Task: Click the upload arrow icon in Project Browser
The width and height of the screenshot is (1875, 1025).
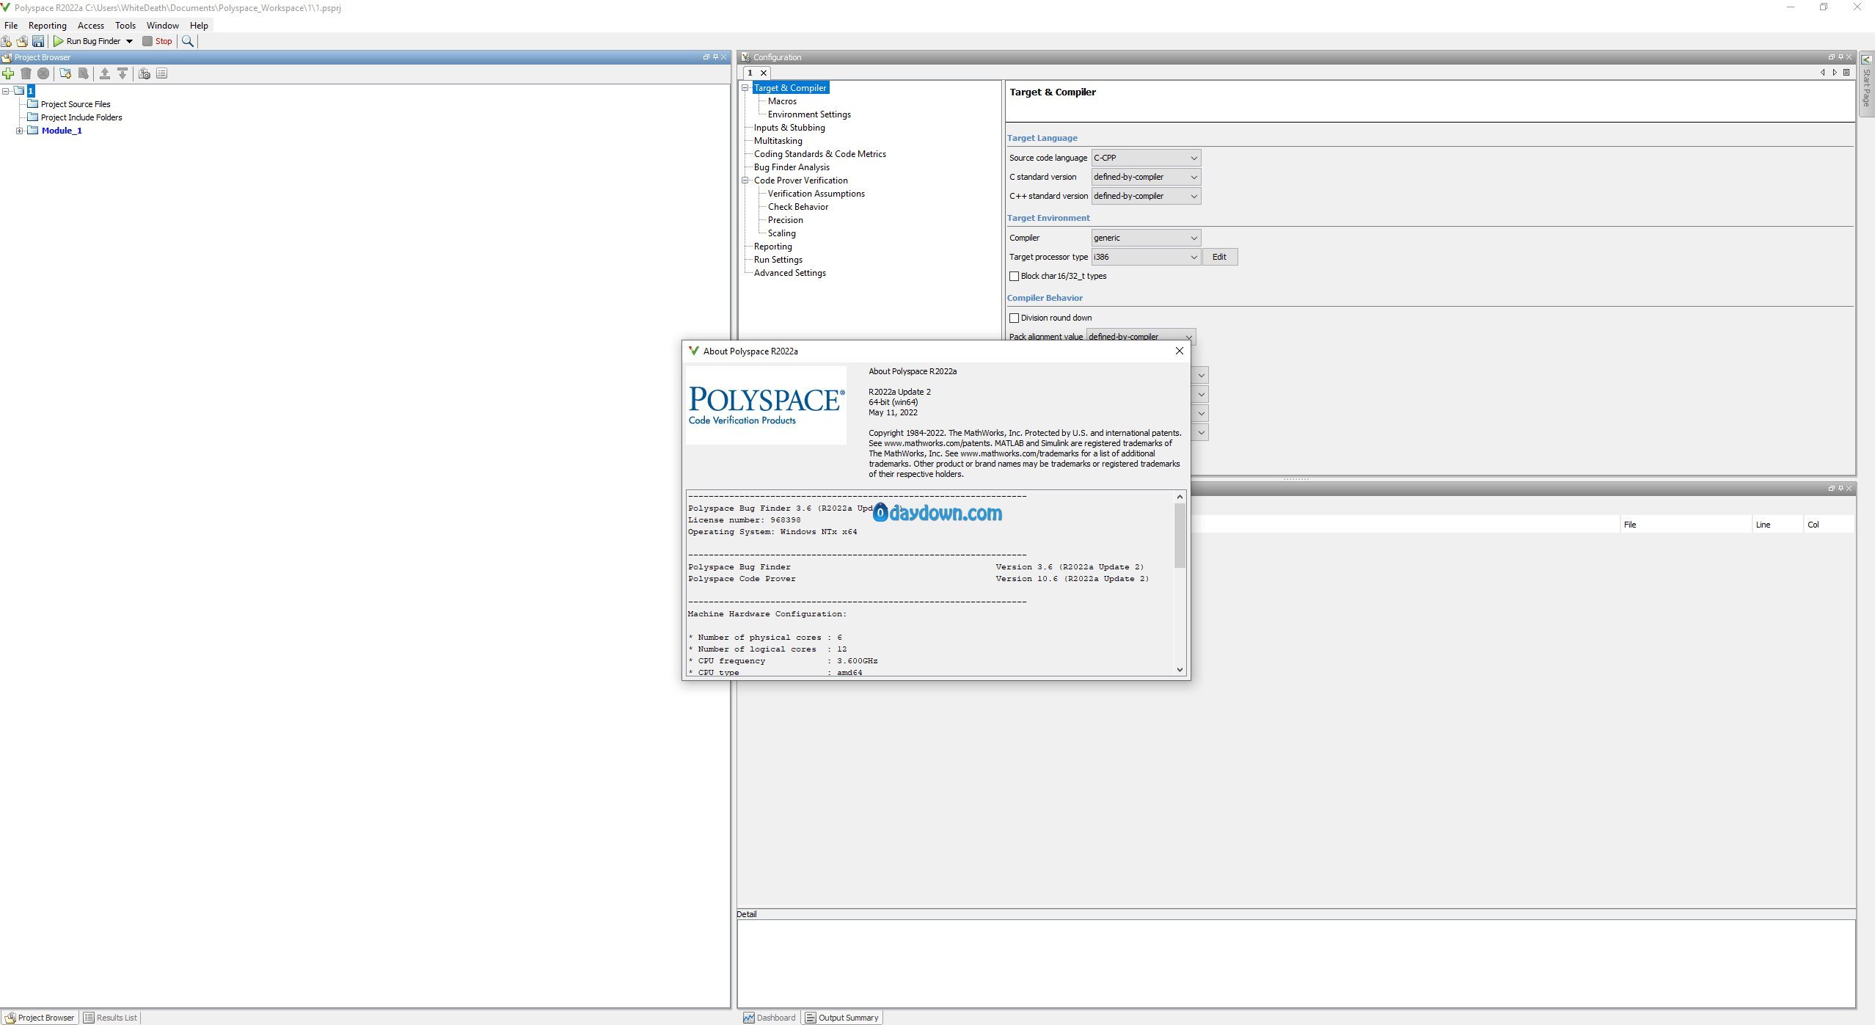Action: (x=105, y=73)
